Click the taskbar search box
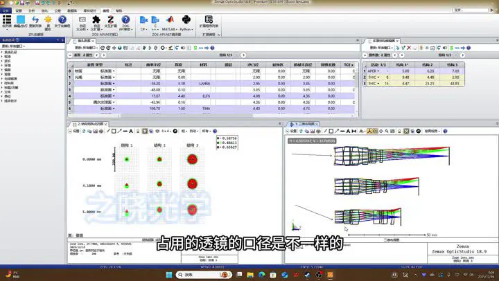 [x=204, y=275]
